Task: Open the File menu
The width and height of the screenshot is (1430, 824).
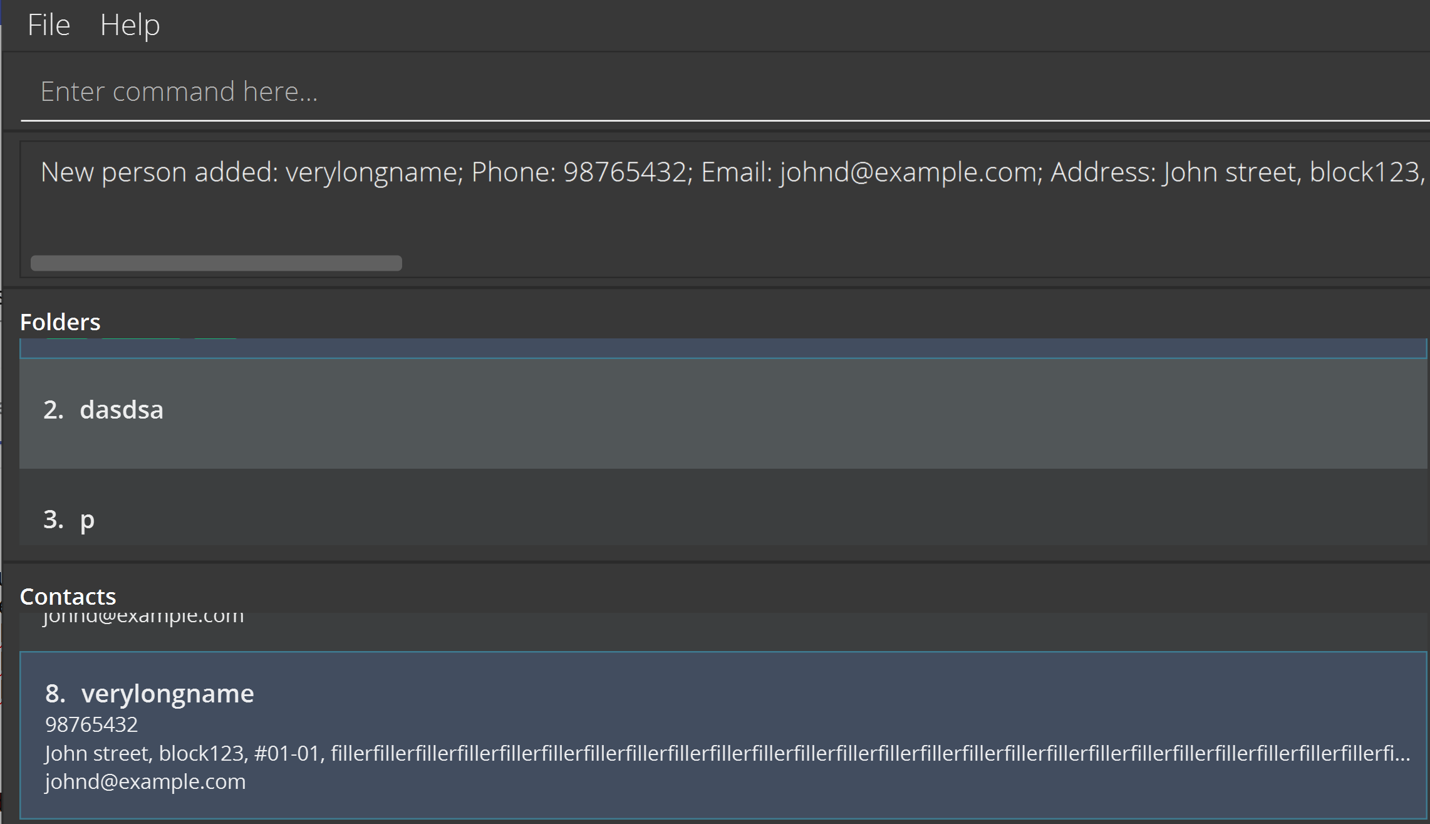Action: coord(49,25)
